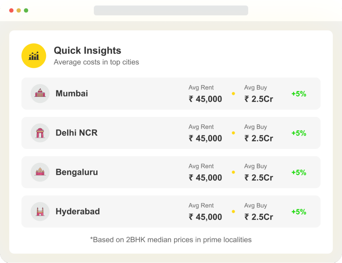Viewport: 342px width, 263px height.
Task: Click the Hyderabad Charminar icon
Action: 40,211
